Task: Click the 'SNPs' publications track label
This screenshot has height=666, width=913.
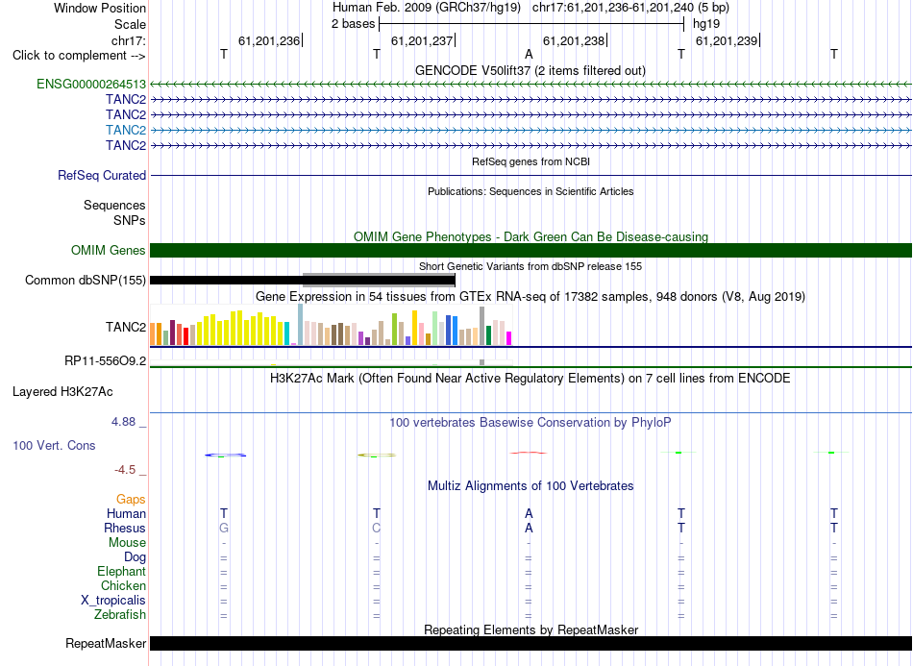Action: pyautogui.click(x=130, y=220)
